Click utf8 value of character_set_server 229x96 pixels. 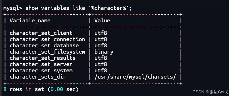click(x=101, y=64)
